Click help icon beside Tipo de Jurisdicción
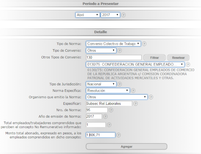Screen dimensions: 201x154 (120, 84)
